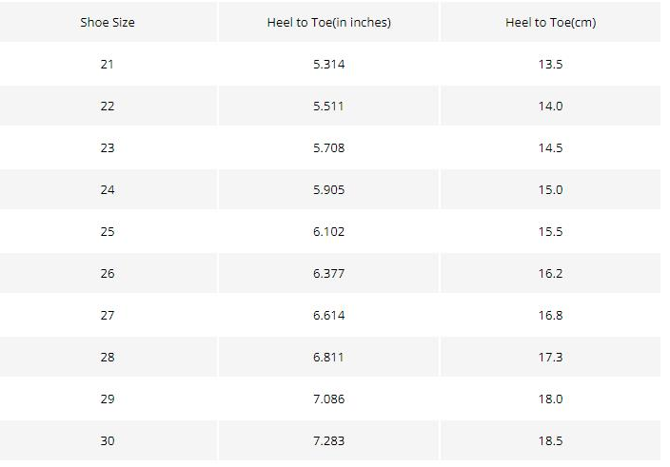The width and height of the screenshot is (670, 467).
Task: Click shoe size 28 cell
Action: click(x=108, y=357)
